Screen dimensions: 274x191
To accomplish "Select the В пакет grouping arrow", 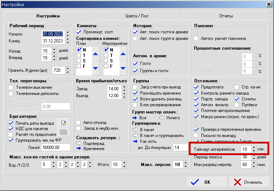I will pos(135,129).
